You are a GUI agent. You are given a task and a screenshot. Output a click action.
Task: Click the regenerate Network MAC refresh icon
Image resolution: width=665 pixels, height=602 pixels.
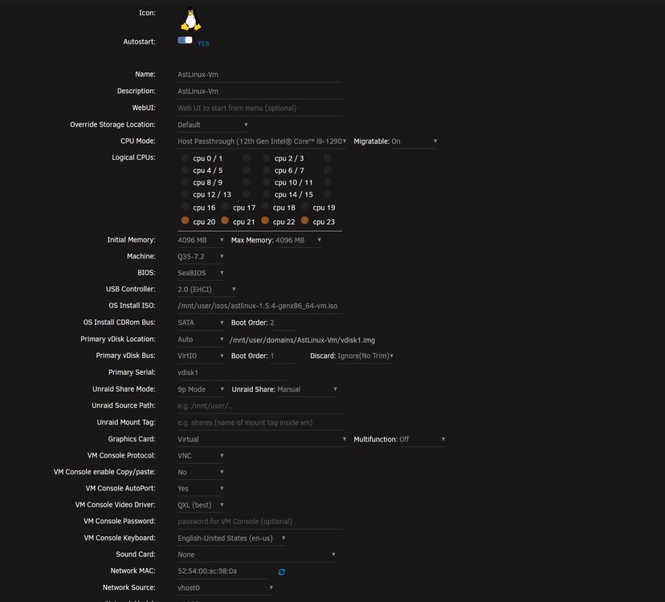(282, 571)
